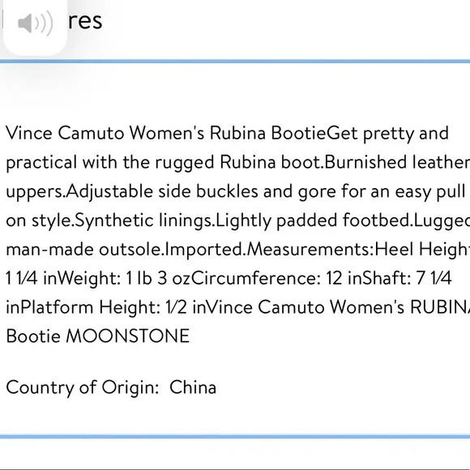The height and width of the screenshot is (470, 470).
Task: Click the blue divider line under Country of Origin
Action: click(x=235, y=437)
